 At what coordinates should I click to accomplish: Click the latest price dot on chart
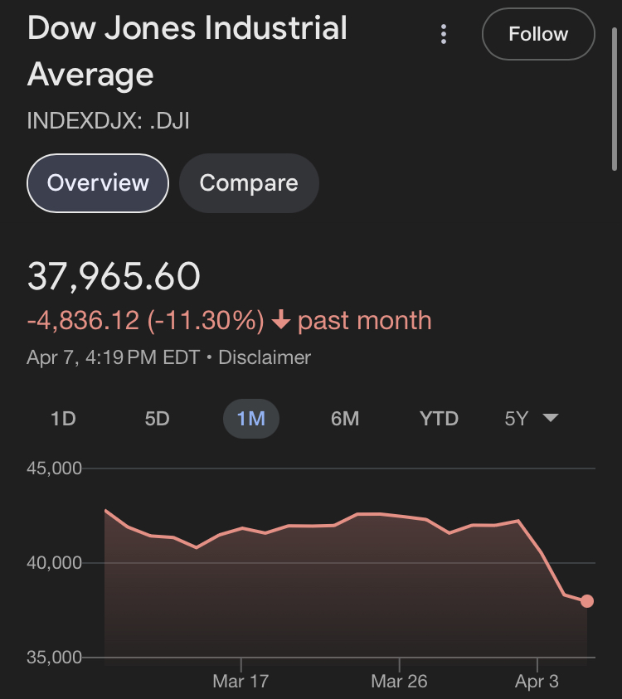click(x=587, y=601)
